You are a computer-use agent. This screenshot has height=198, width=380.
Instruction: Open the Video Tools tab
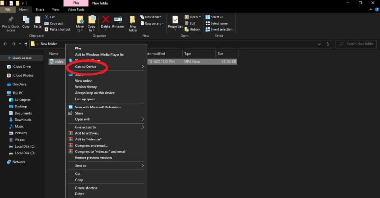point(76,9)
